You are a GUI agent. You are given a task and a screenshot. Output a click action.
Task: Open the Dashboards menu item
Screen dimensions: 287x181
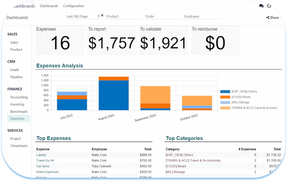pyautogui.click(x=49, y=6)
